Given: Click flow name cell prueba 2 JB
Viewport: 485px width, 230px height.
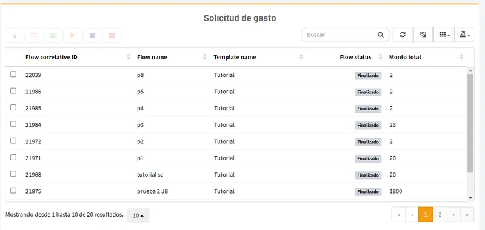Looking at the screenshot, I should (x=153, y=191).
